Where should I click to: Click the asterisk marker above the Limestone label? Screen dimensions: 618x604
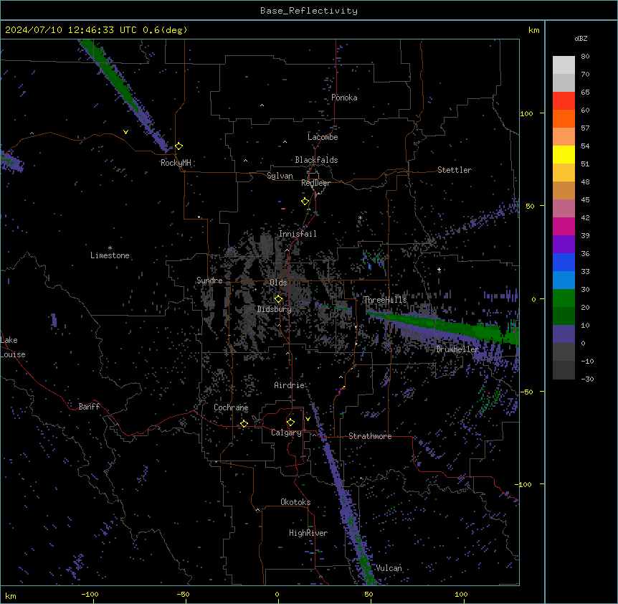110,248
